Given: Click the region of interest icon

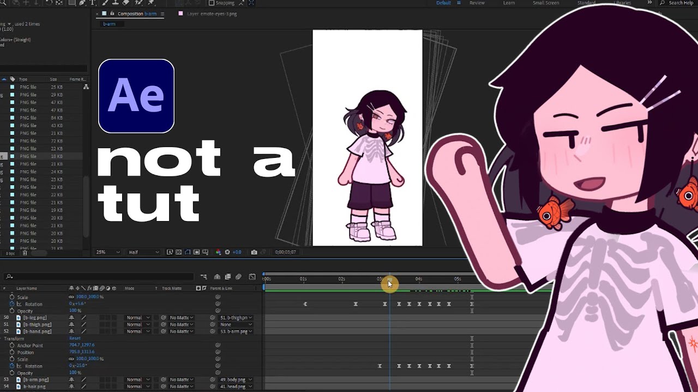Looking at the screenshot, I should coord(196,252).
